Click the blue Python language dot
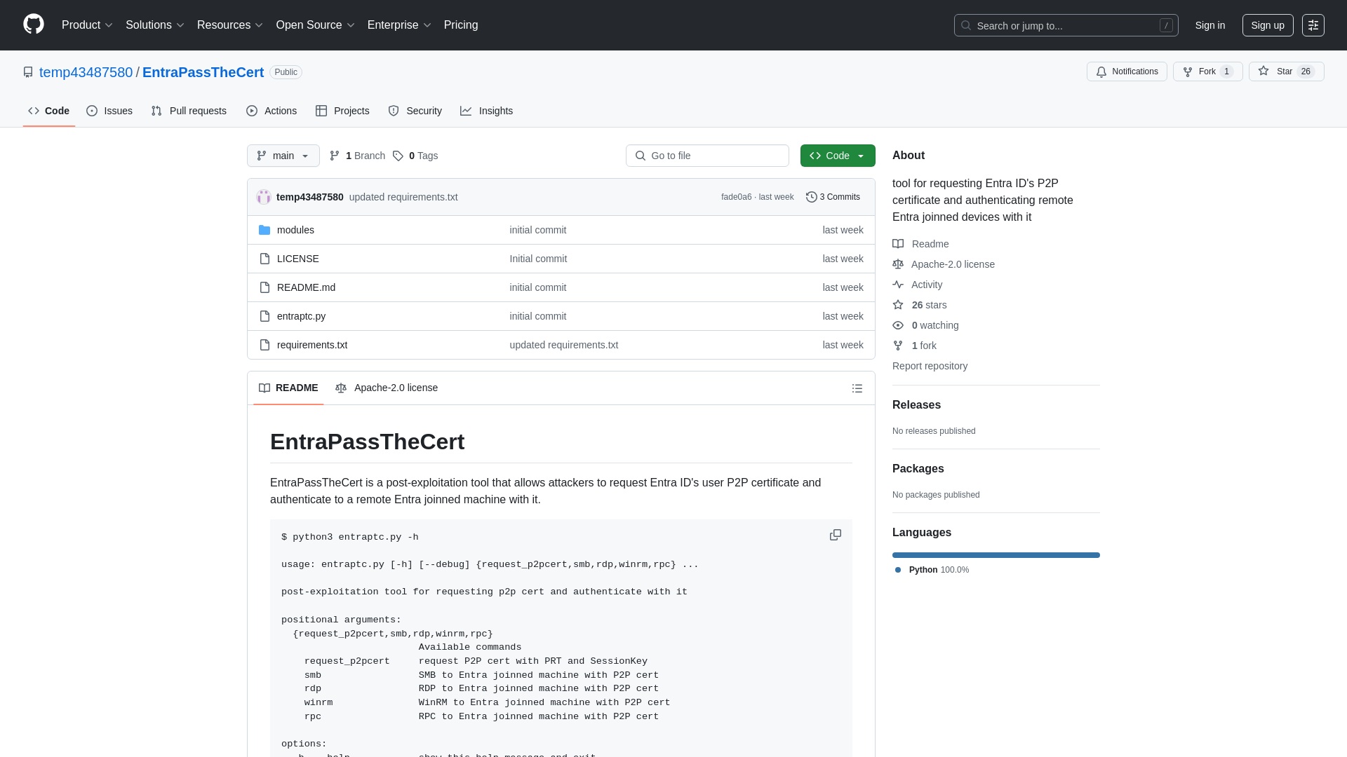 (898, 570)
